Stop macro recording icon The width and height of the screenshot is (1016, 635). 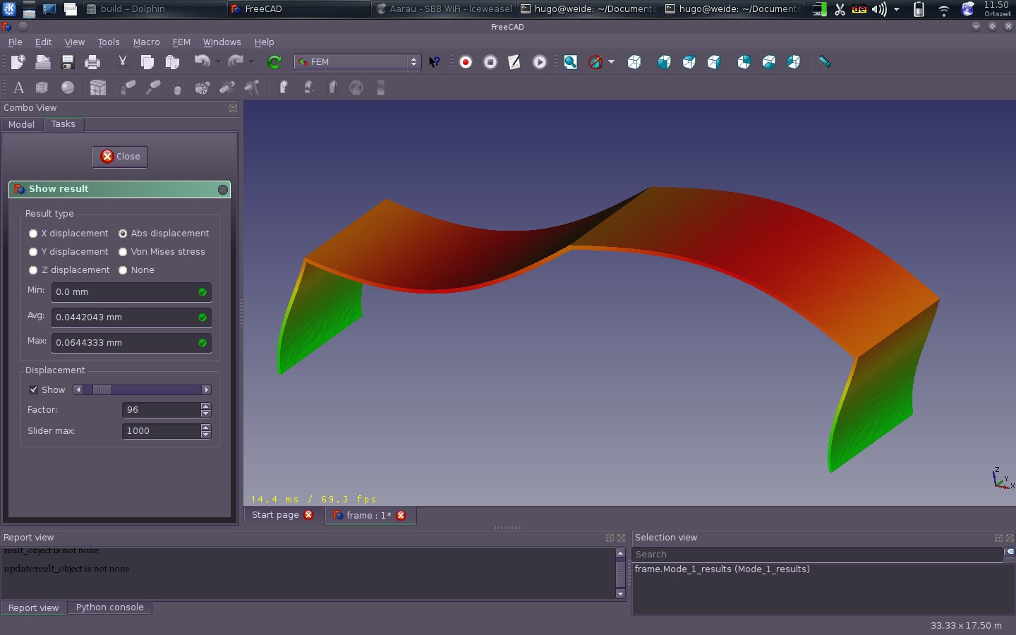tap(490, 62)
